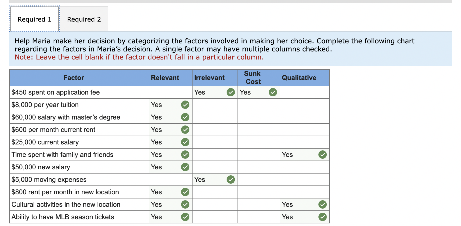
Task: Click the Qualitative checkmark for family and friends
Action: pyautogui.click(x=323, y=155)
